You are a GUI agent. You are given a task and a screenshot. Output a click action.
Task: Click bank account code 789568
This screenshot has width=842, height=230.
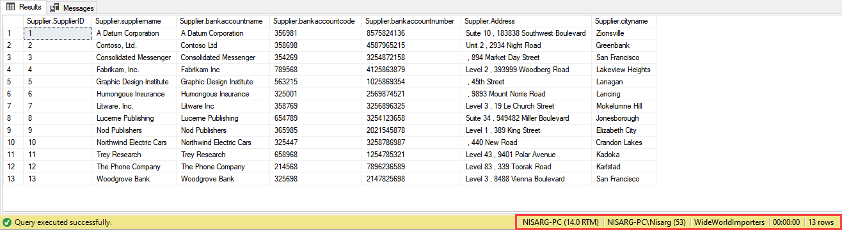pos(316,70)
